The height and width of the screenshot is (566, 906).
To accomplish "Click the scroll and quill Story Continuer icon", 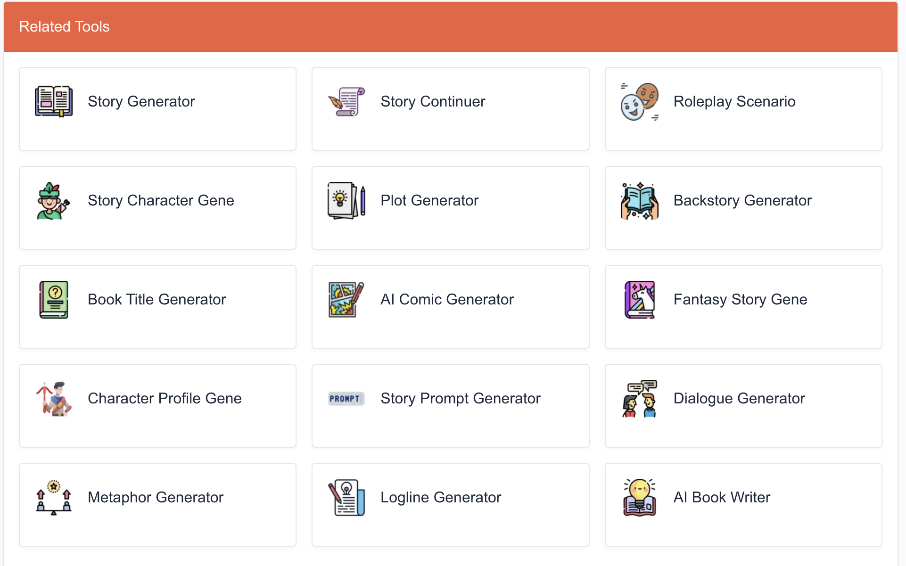I will [346, 101].
